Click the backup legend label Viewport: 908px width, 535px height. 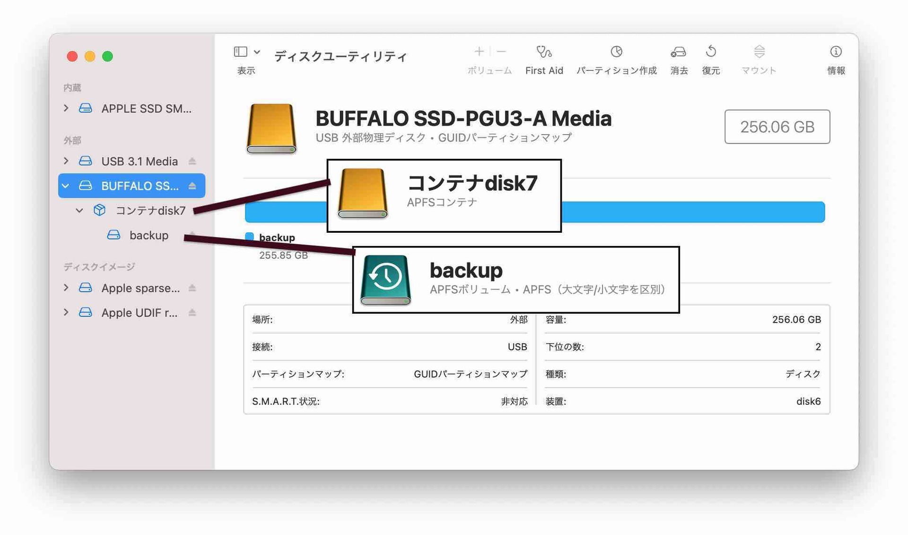[x=277, y=238]
